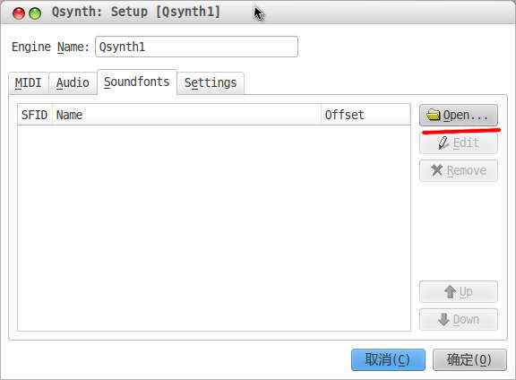Confirm the setup with the 确定(O) button
The height and width of the screenshot is (380, 516).
pos(469,359)
